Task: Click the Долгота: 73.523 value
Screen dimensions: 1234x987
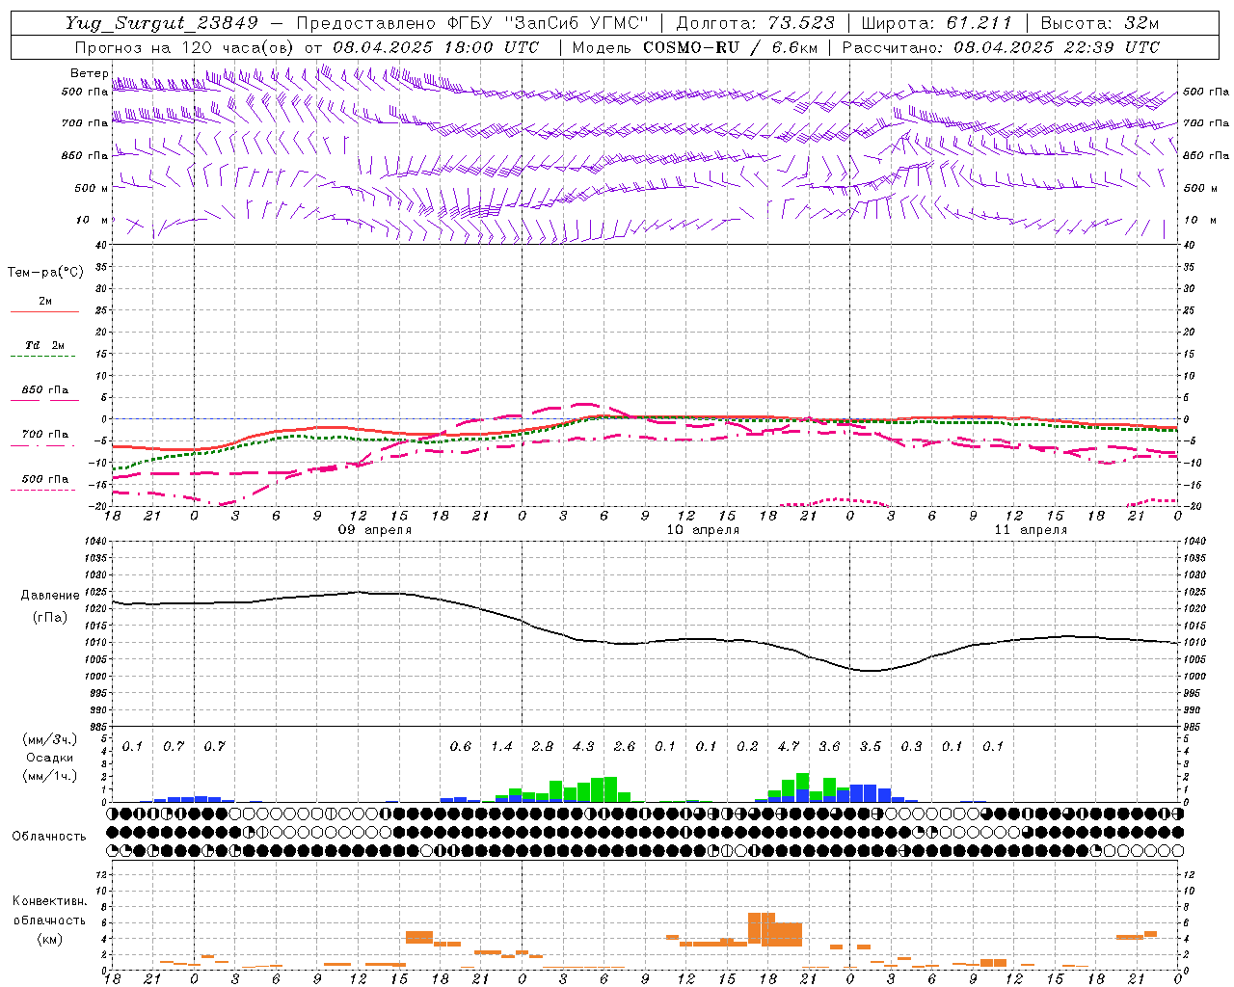Action: 757,23
